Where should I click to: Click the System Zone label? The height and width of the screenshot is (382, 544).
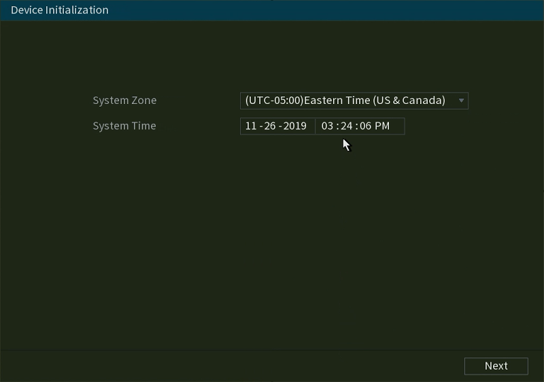124,101
